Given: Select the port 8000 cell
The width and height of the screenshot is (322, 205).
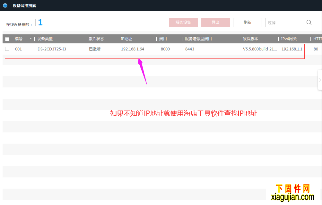Looking at the screenshot, I should click(165, 49).
